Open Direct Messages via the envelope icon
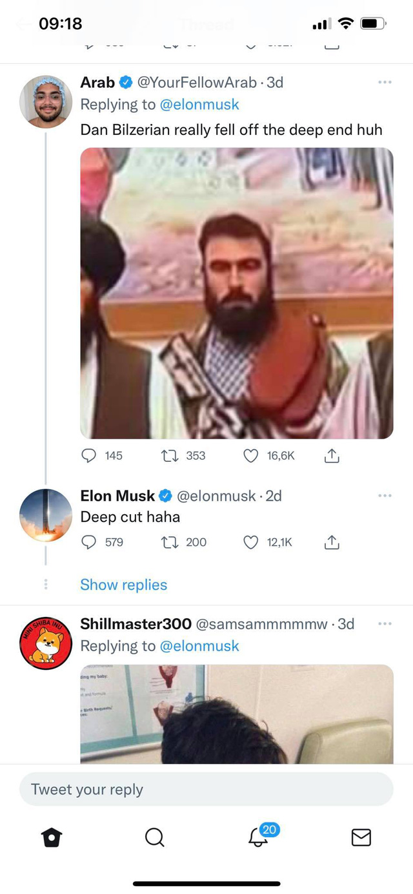This screenshot has height=894, width=413. [361, 837]
